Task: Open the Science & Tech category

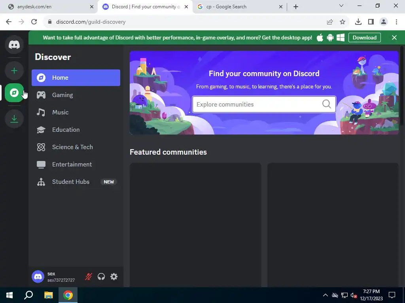Action: click(76, 147)
